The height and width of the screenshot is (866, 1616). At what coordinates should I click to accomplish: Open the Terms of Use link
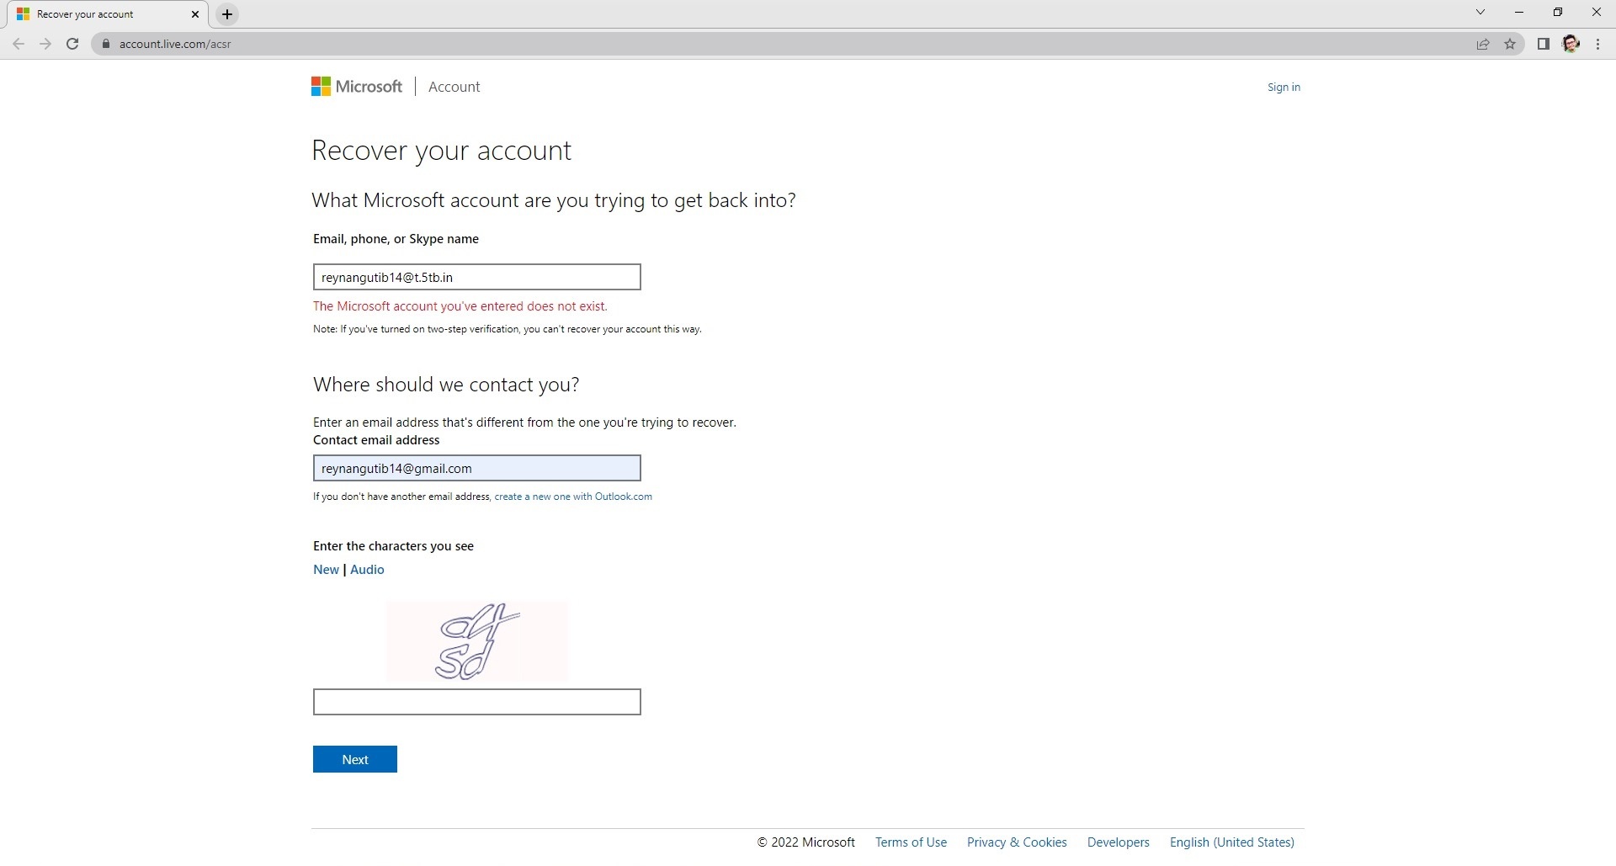911,842
